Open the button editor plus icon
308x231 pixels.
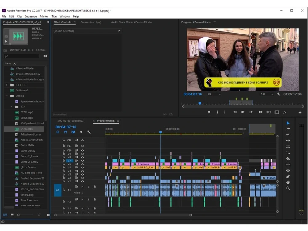point(300,112)
